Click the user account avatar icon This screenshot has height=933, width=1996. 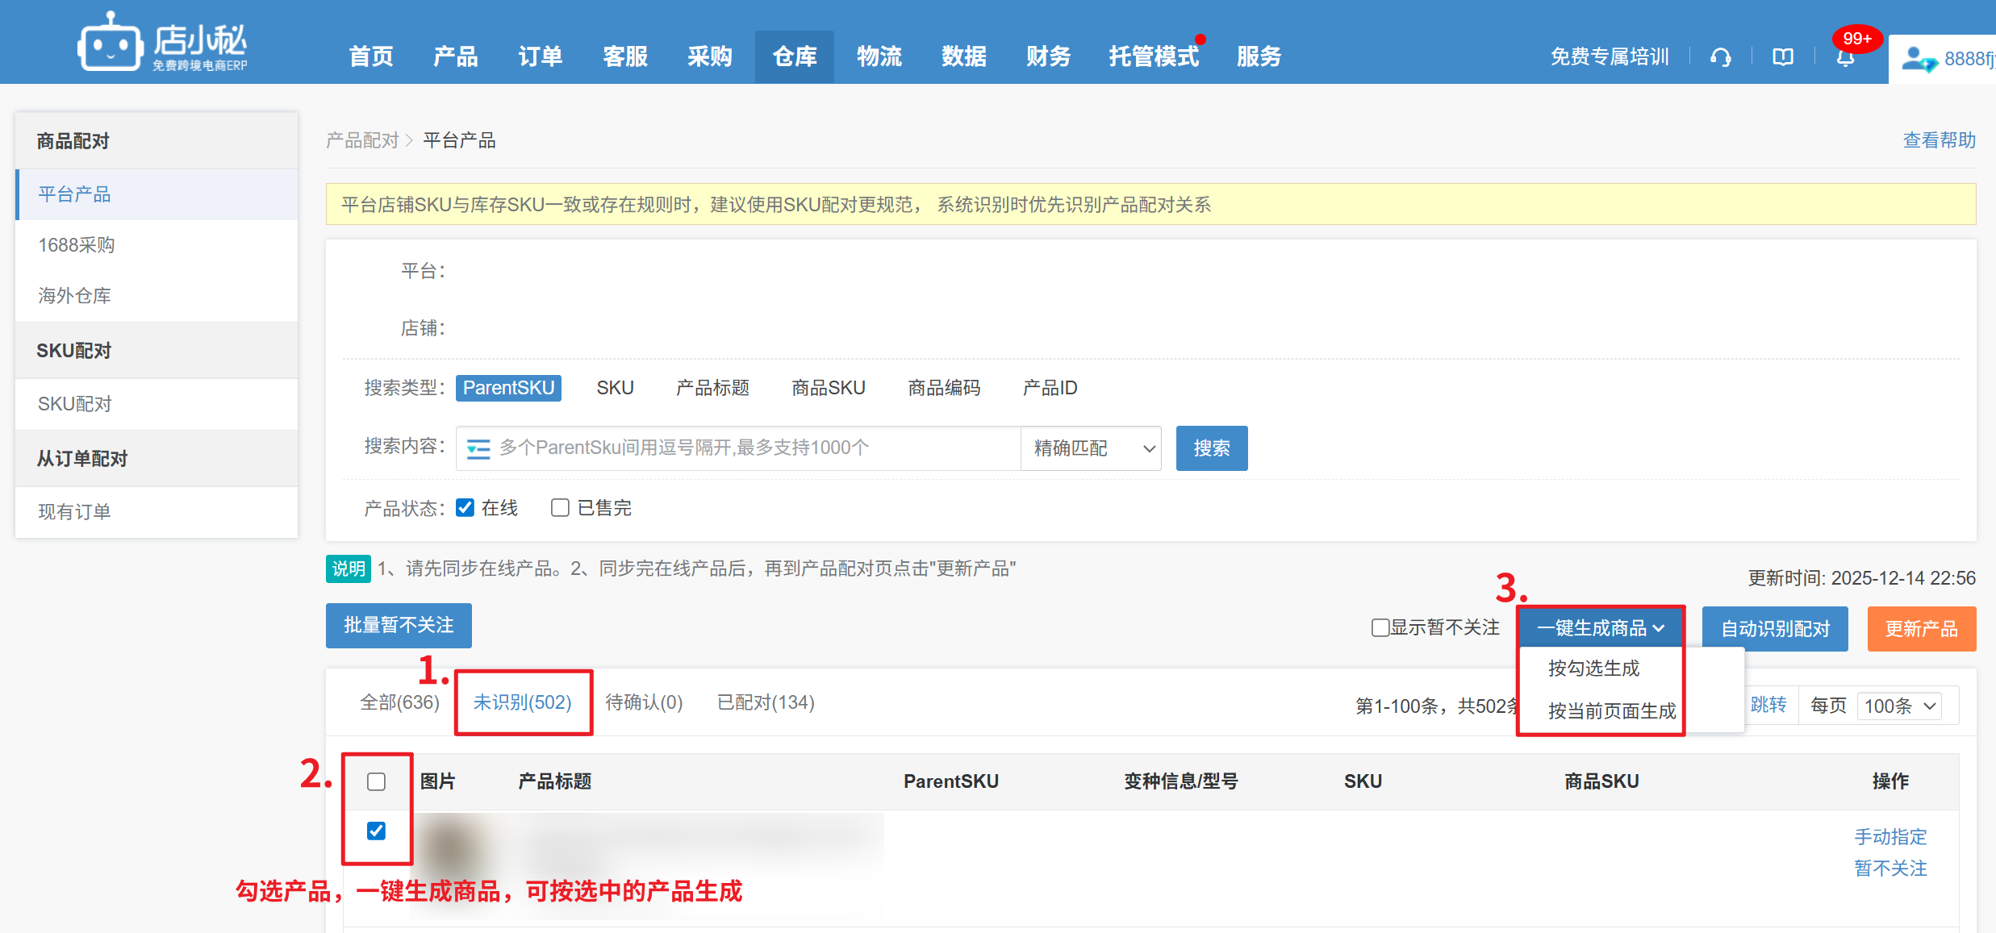pyautogui.click(x=1917, y=59)
